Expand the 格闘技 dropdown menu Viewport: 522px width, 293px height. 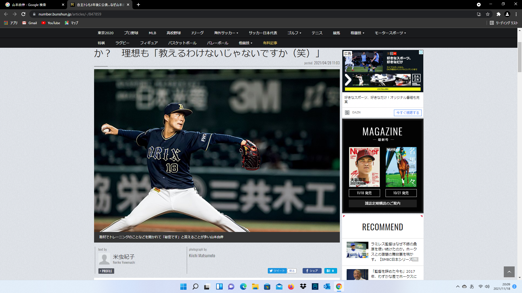tap(357, 33)
